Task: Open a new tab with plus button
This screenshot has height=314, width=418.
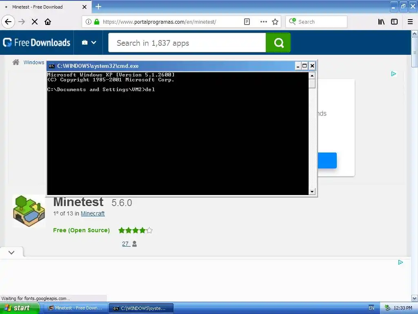Action: pos(98,7)
